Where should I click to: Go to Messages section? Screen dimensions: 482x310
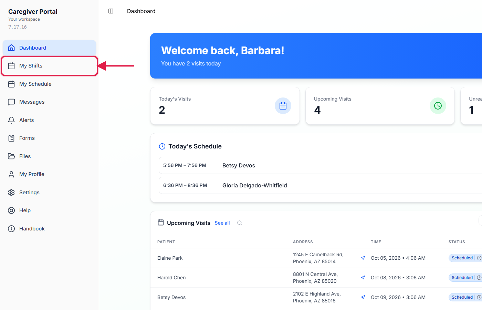coord(50,102)
